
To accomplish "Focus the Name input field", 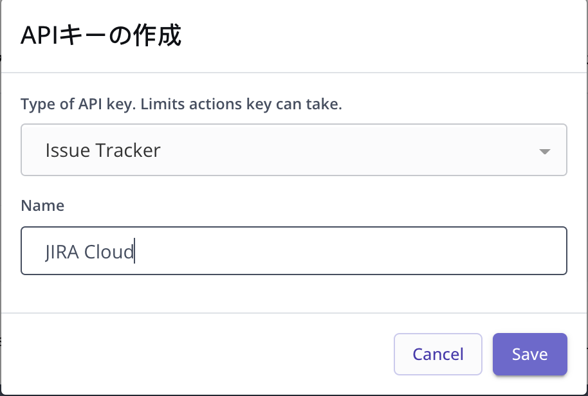I will 293,251.
